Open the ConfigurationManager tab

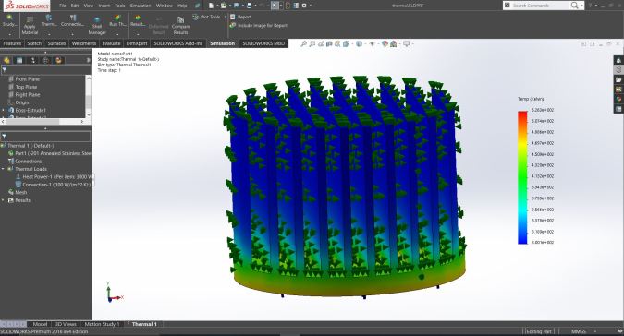click(x=32, y=60)
